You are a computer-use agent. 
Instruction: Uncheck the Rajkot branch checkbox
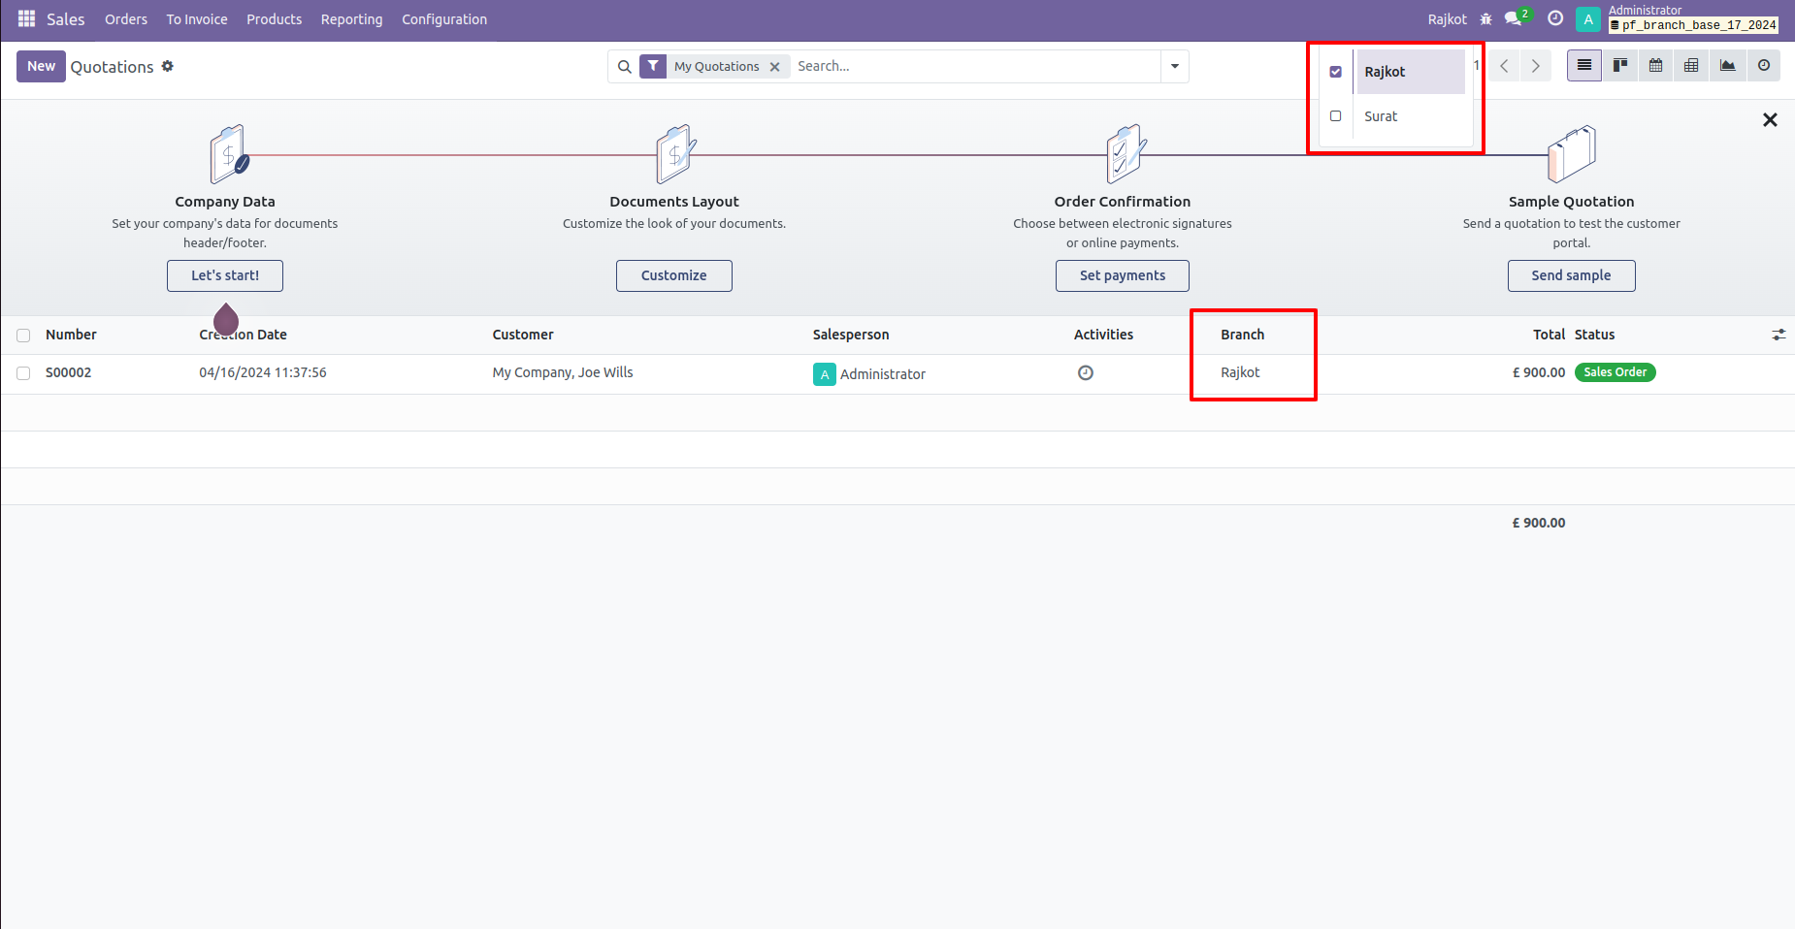[1336, 72]
